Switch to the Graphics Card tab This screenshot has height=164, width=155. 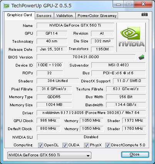(19, 15)
